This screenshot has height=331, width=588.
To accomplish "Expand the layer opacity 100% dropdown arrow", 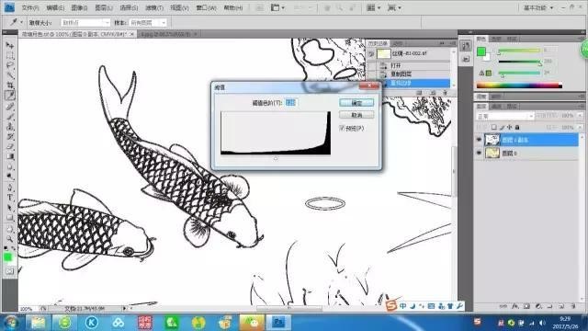I will click(x=580, y=116).
